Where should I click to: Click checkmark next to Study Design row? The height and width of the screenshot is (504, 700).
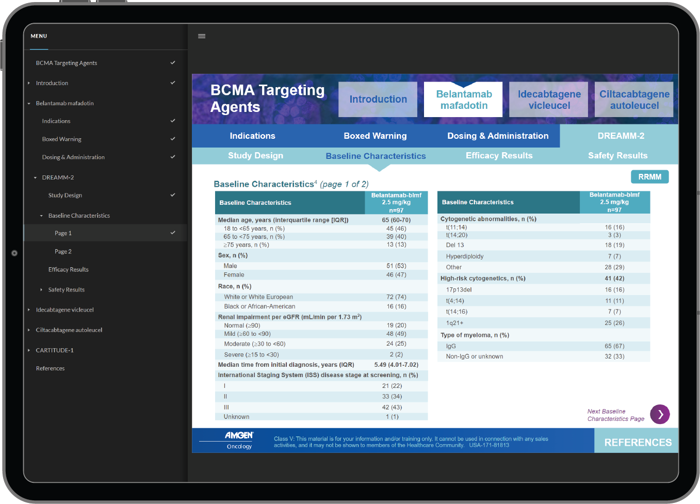click(173, 195)
